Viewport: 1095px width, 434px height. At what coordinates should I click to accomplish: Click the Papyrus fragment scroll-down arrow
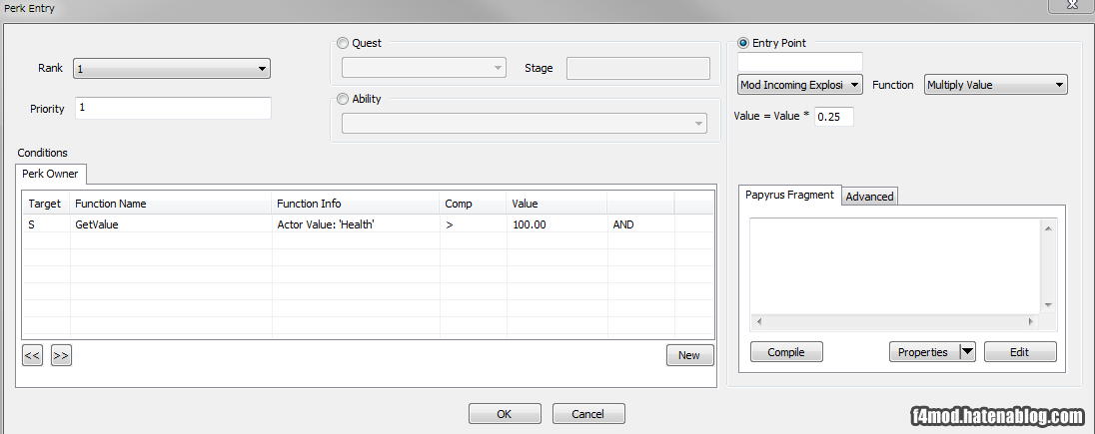pyautogui.click(x=1047, y=305)
